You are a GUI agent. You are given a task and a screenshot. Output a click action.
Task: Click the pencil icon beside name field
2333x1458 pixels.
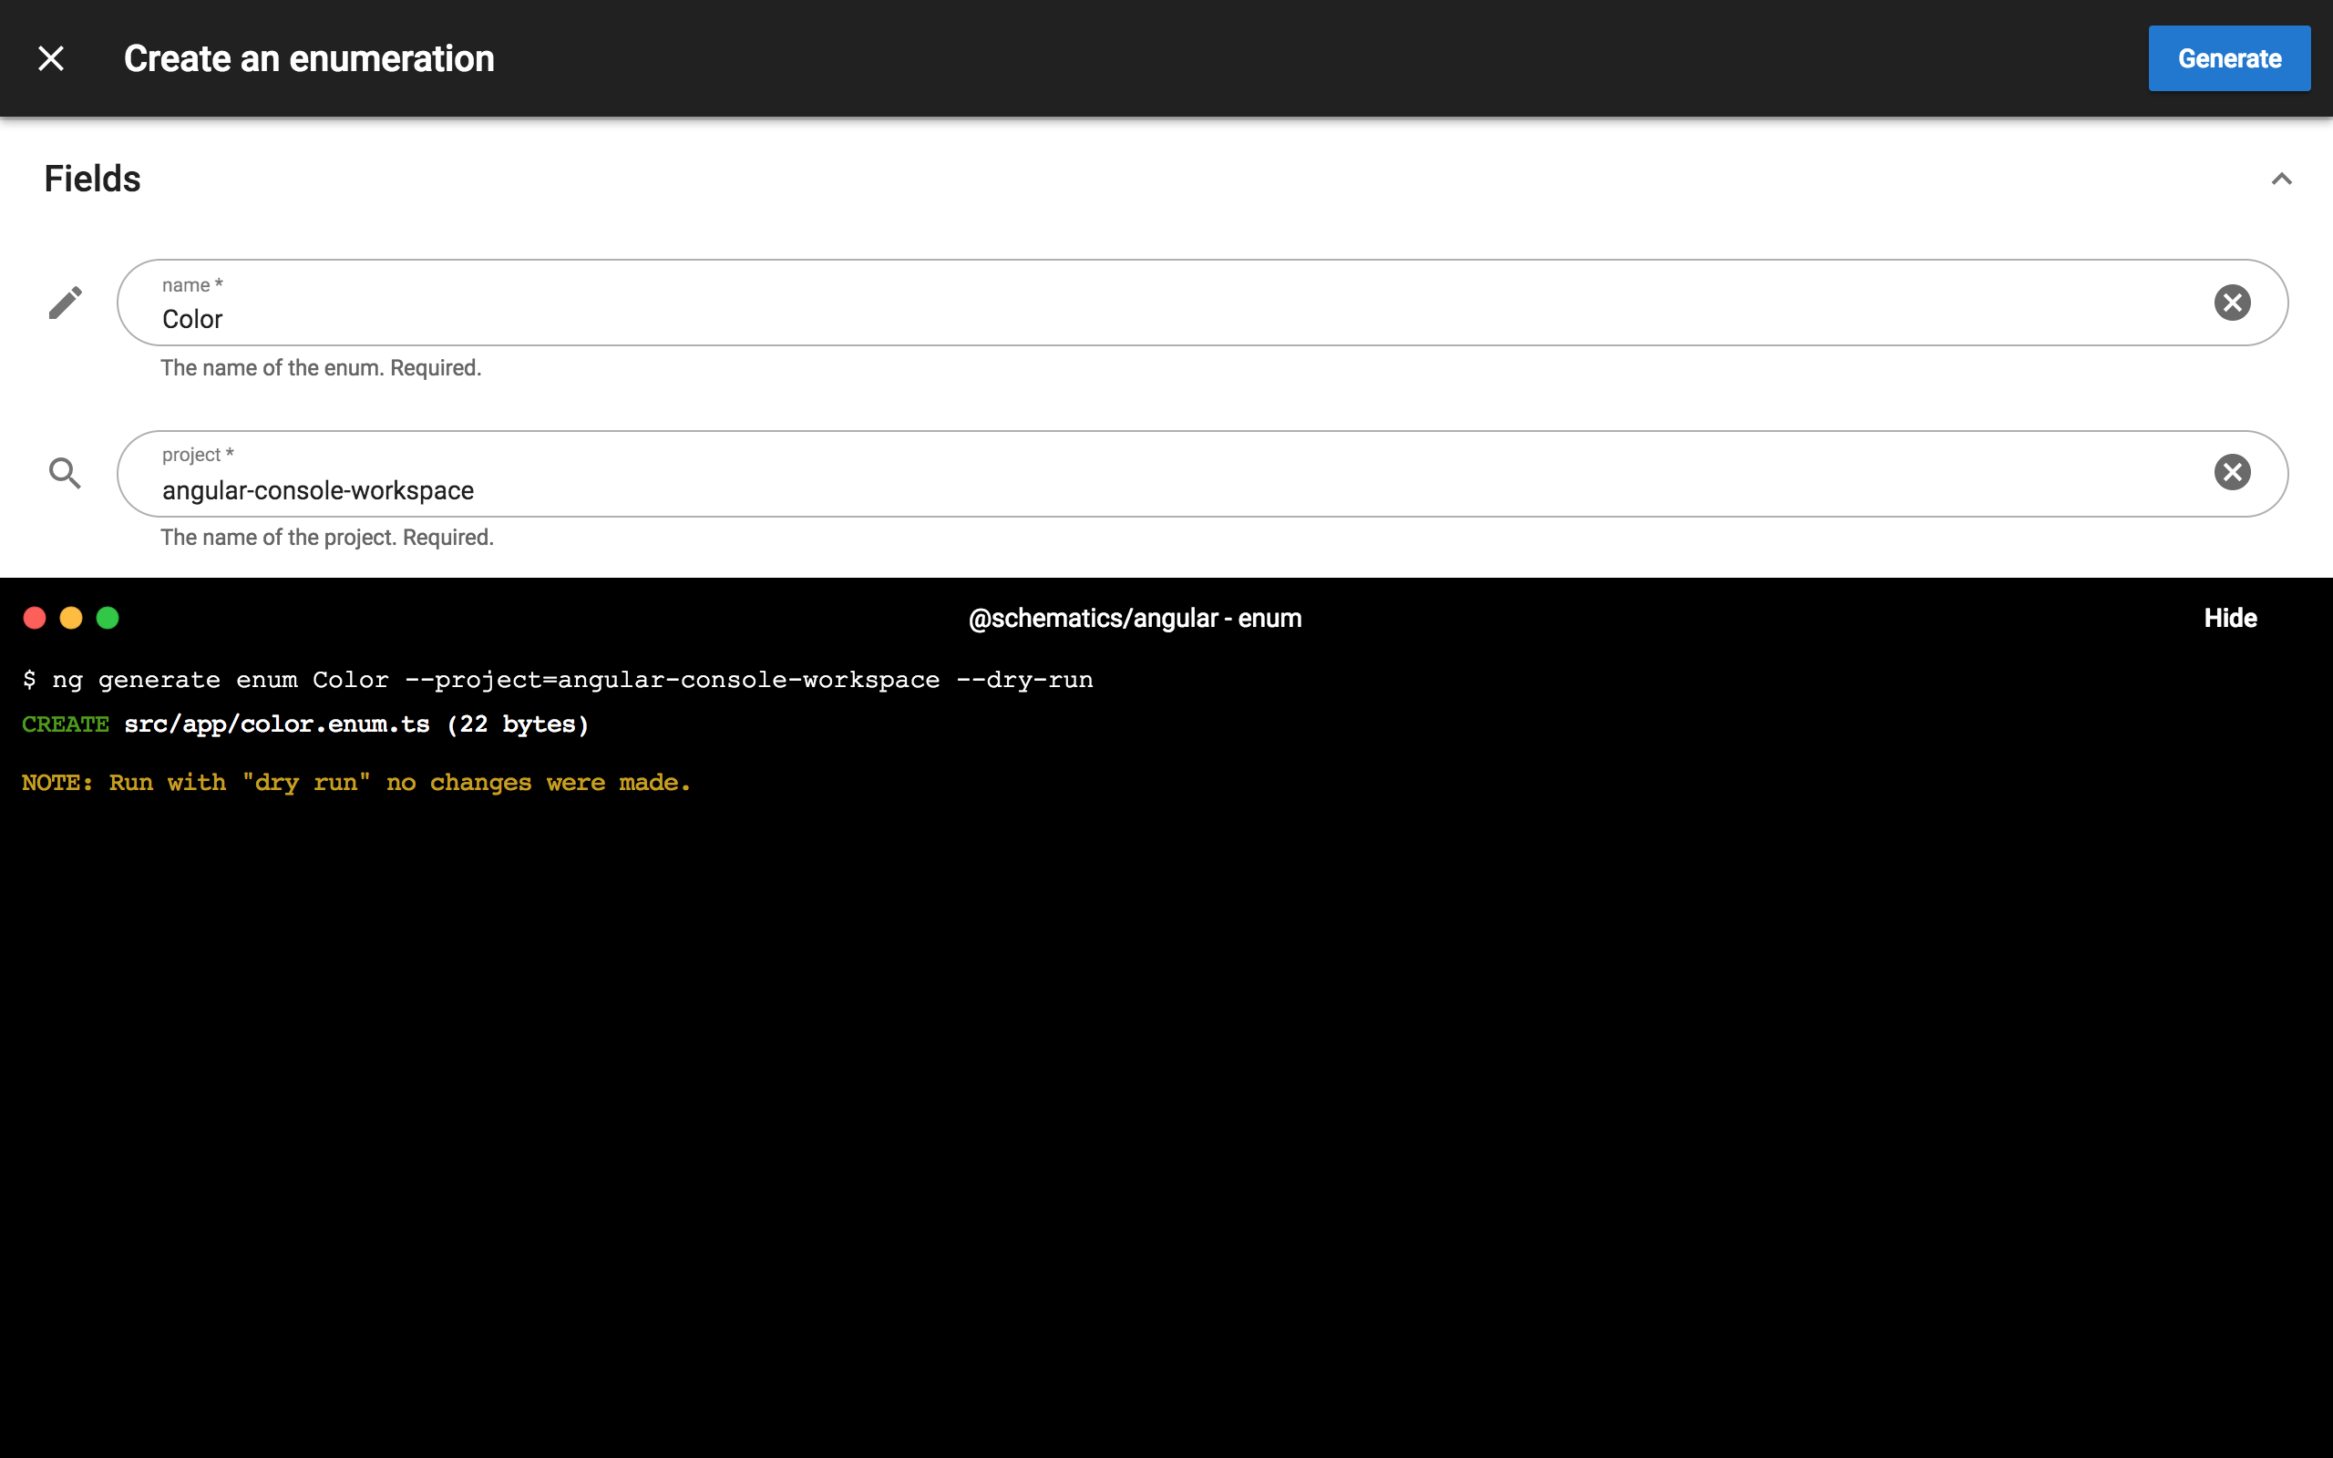point(65,303)
